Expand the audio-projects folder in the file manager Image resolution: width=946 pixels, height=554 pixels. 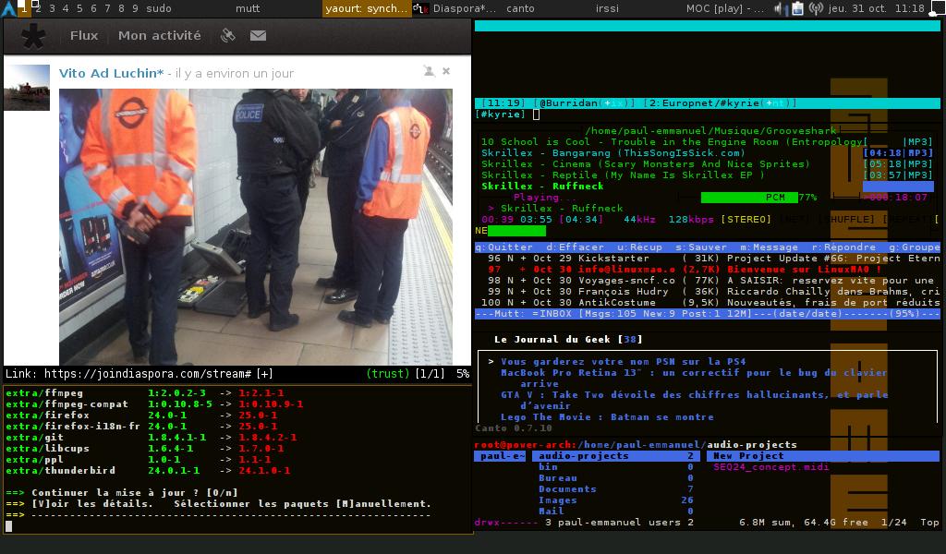pyautogui.click(x=584, y=456)
